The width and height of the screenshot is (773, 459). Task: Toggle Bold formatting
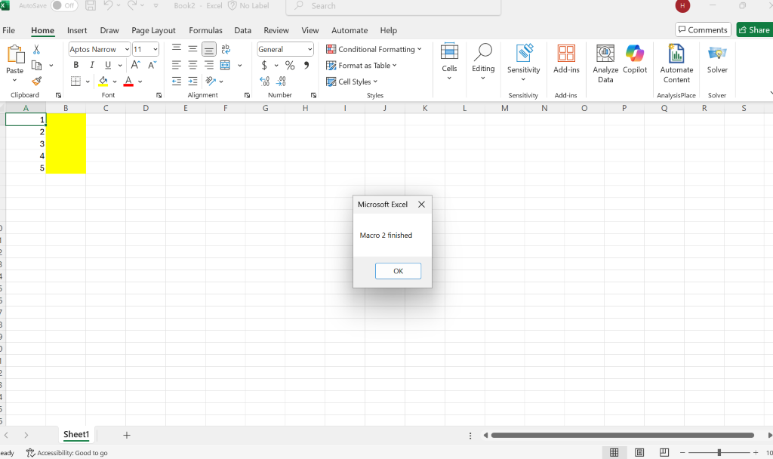(x=76, y=65)
